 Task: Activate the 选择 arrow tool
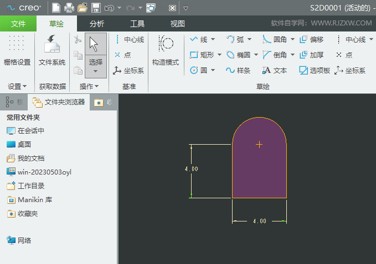(96, 44)
